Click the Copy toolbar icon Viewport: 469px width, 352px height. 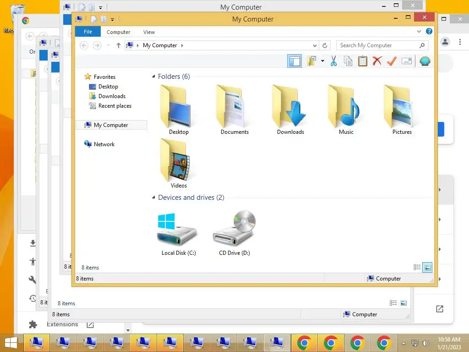coord(348,61)
